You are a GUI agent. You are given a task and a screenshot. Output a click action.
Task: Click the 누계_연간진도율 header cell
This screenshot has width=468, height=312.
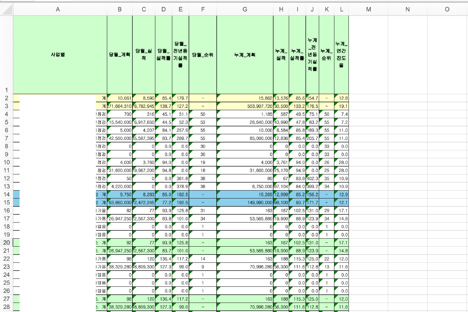[341, 55]
